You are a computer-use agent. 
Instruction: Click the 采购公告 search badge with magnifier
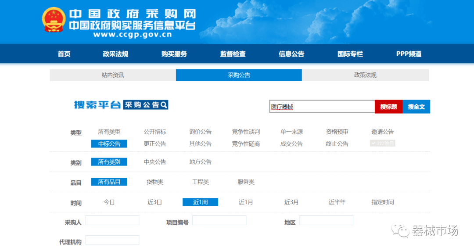coord(146,104)
